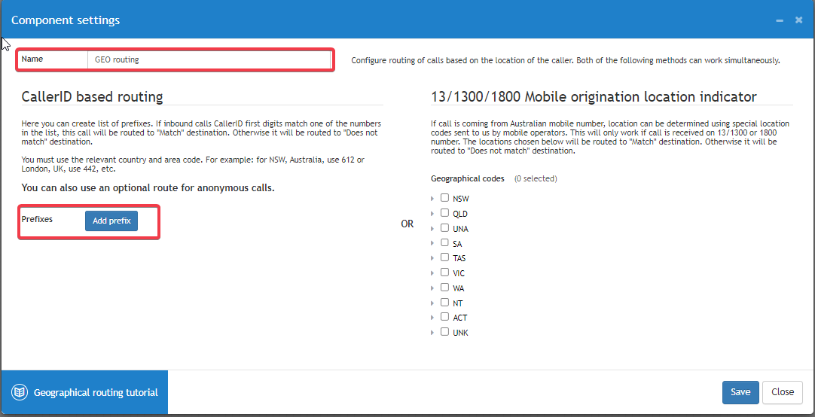Screen dimensions: 815x417
Task: Click the WA label text
Action: coord(459,288)
